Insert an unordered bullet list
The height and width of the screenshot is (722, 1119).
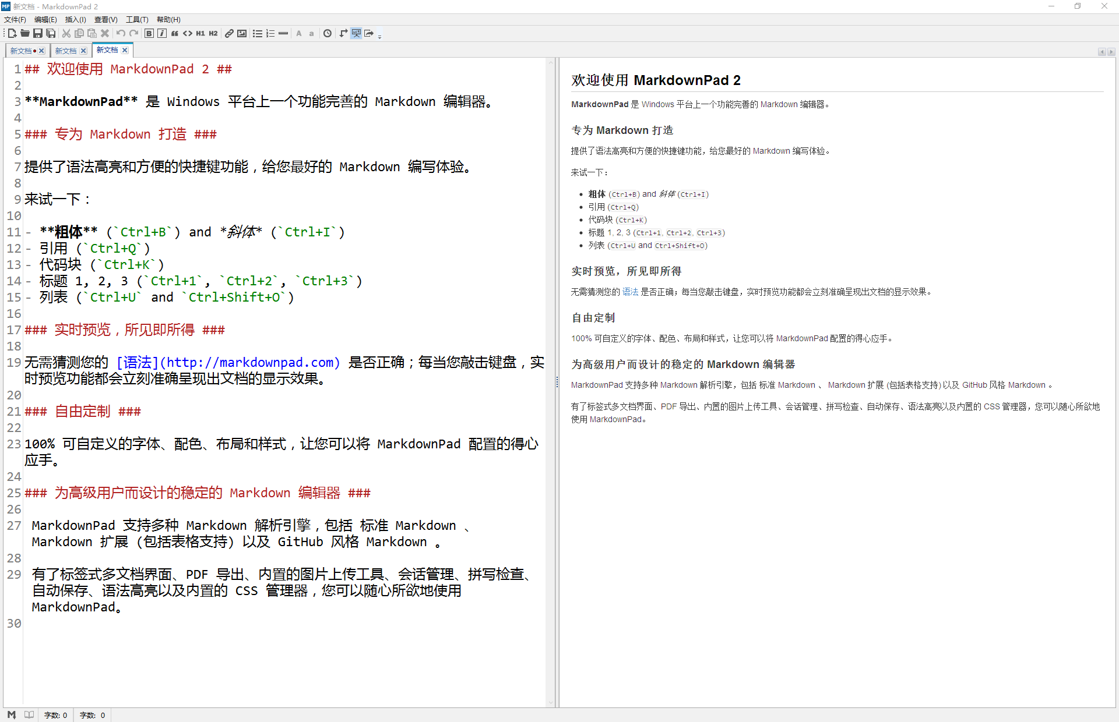(258, 33)
